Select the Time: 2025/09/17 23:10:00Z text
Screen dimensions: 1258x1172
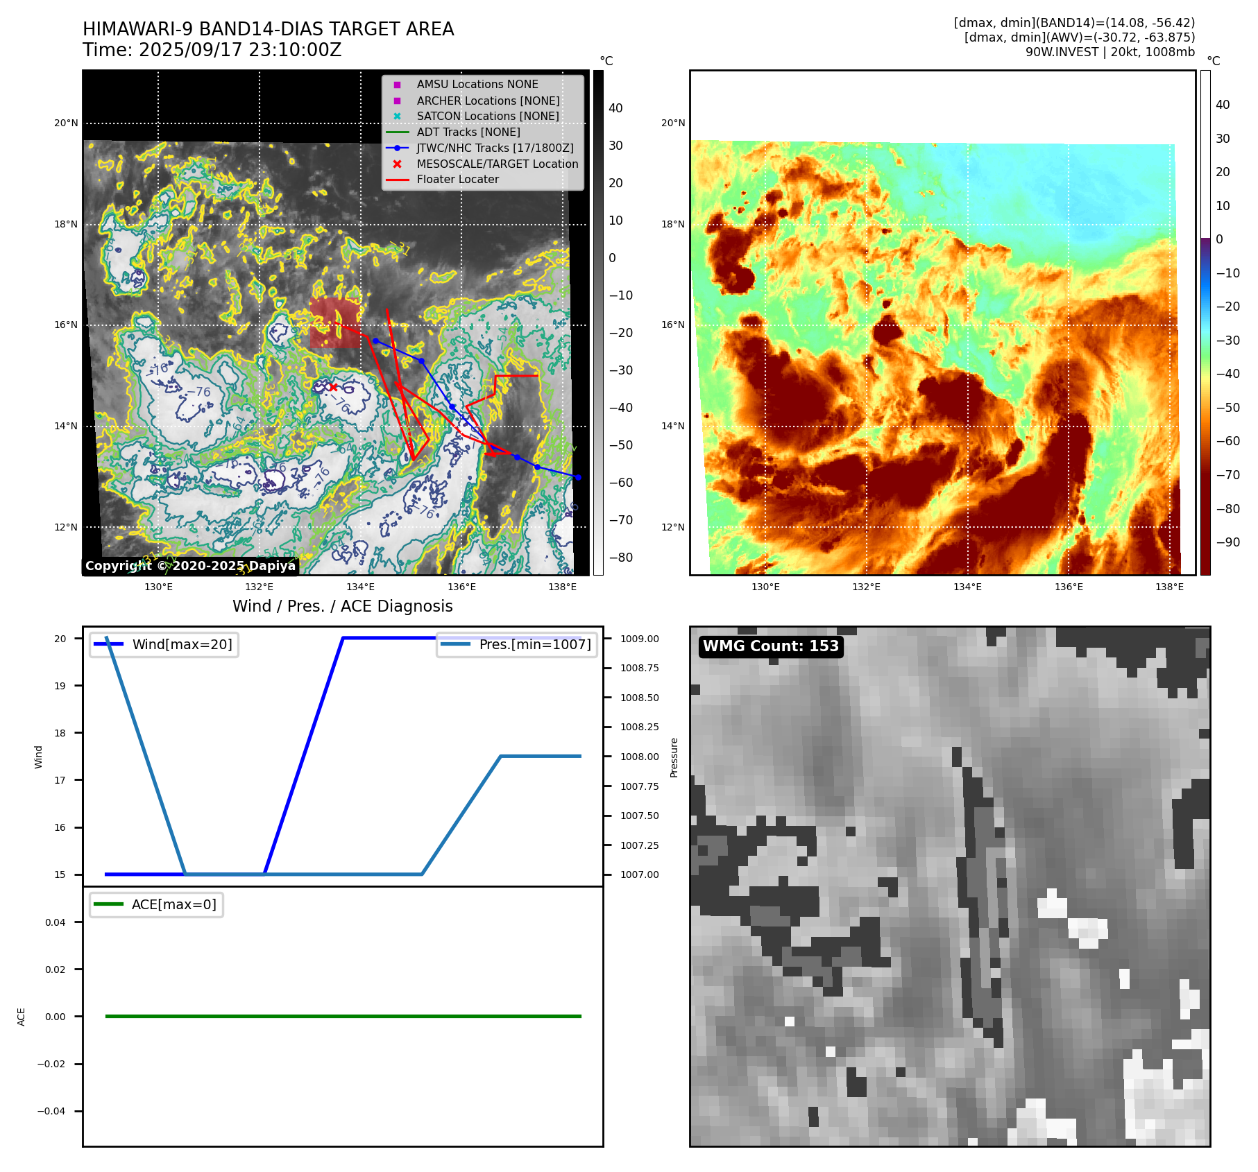tap(212, 50)
